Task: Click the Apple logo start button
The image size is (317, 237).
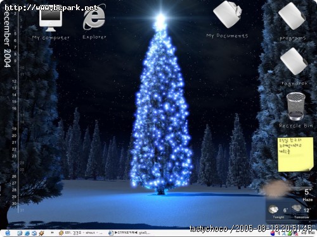Action: click(8, 233)
